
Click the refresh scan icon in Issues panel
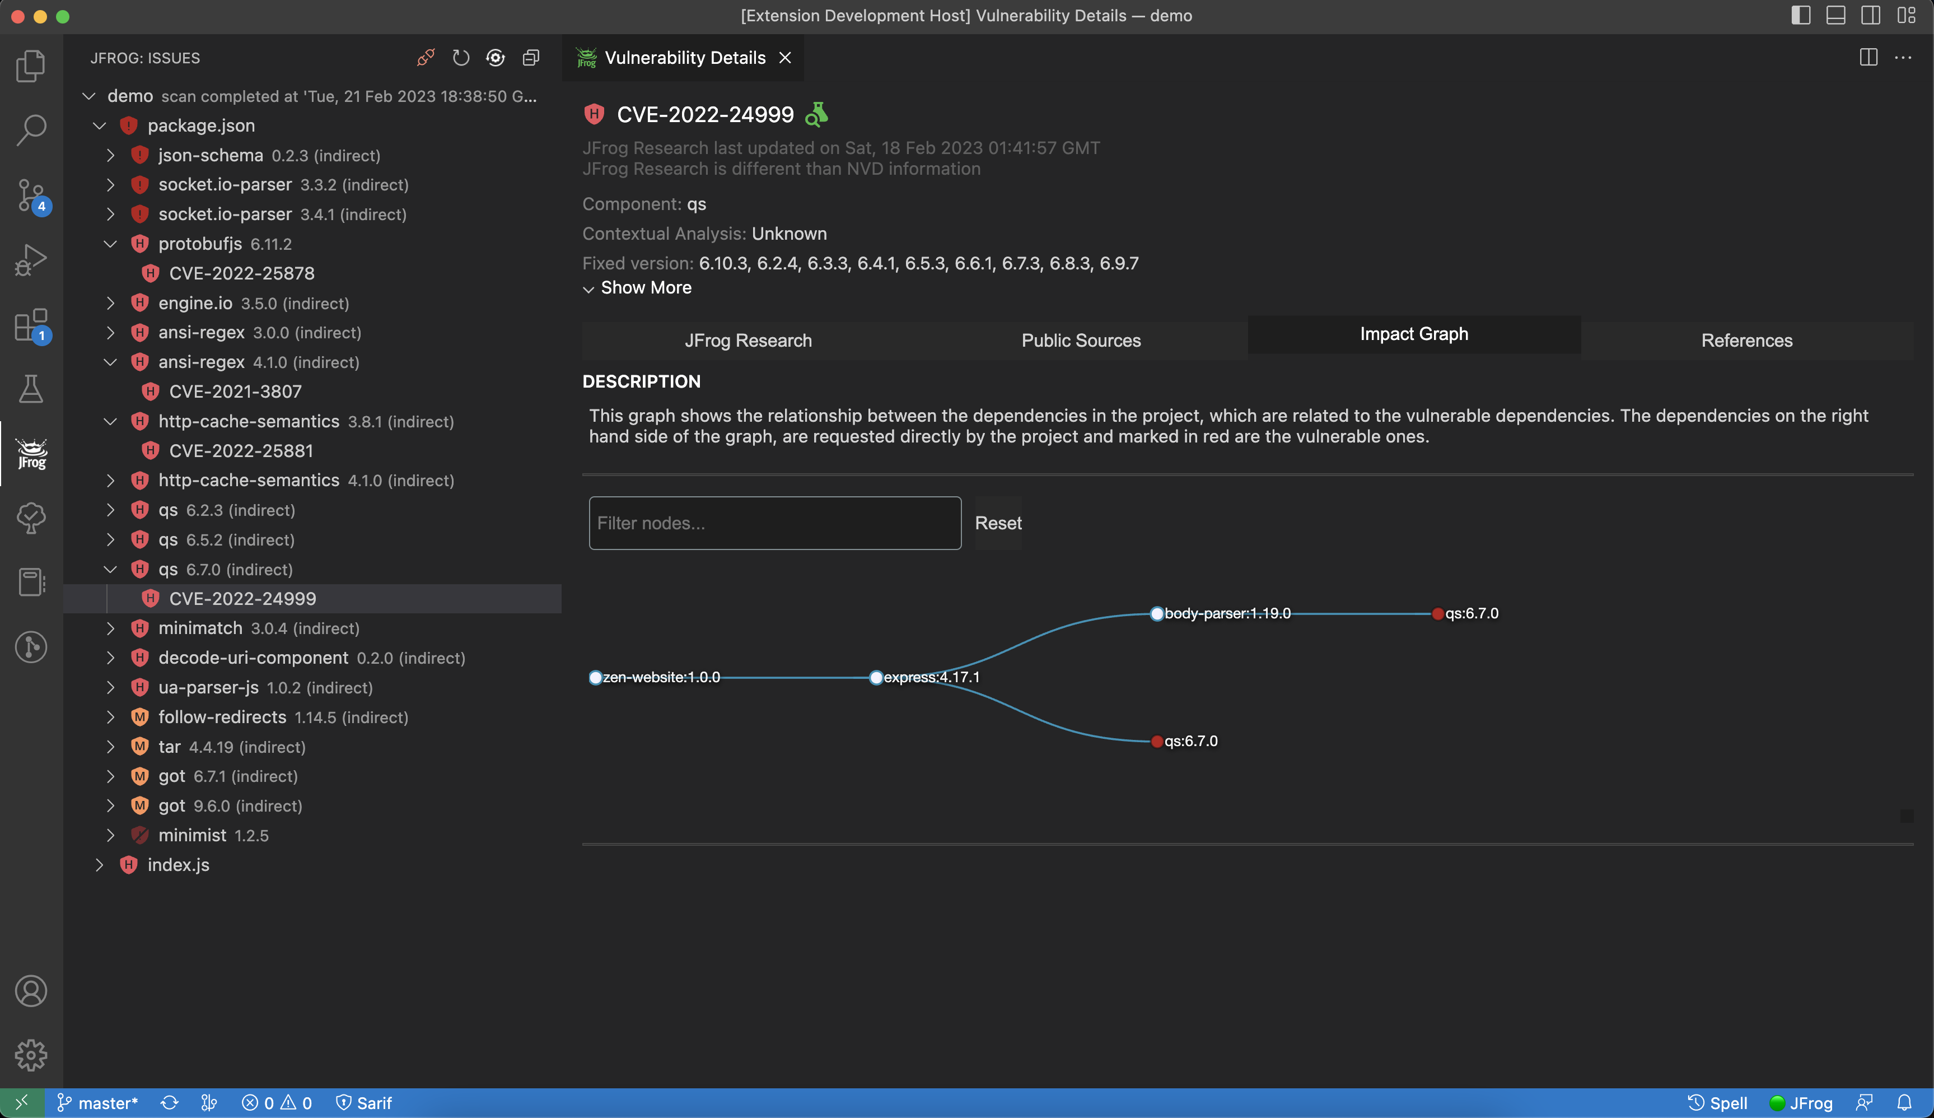coord(460,58)
